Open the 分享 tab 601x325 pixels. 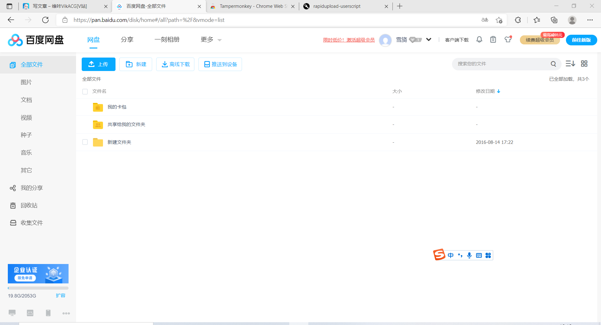click(127, 40)
